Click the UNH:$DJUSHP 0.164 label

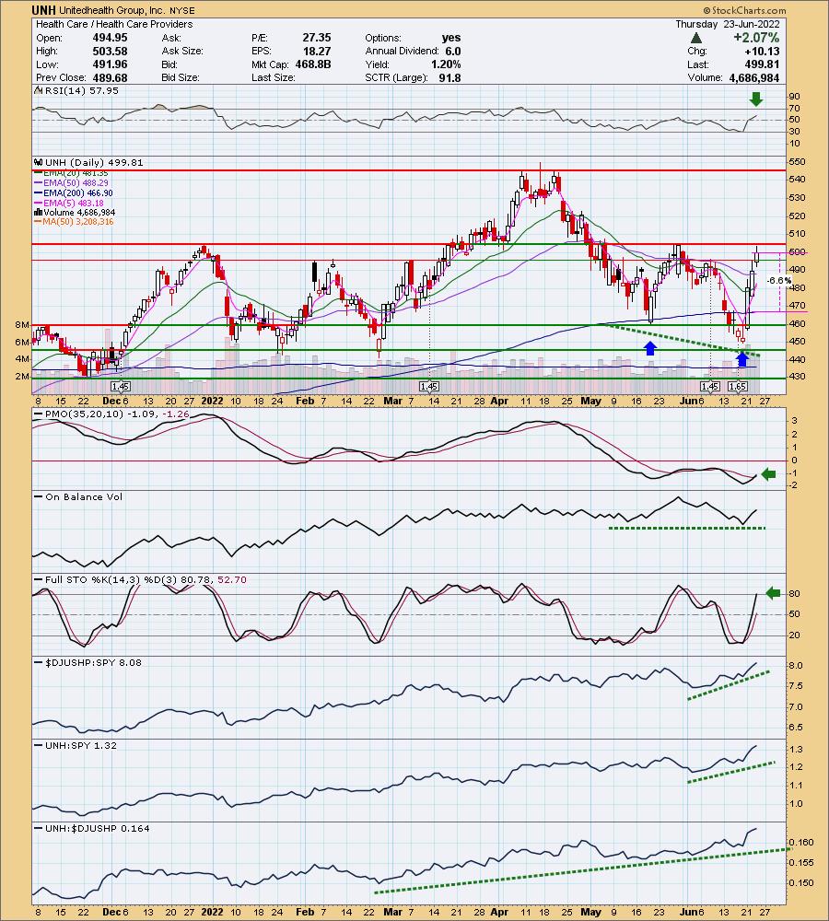92,828
